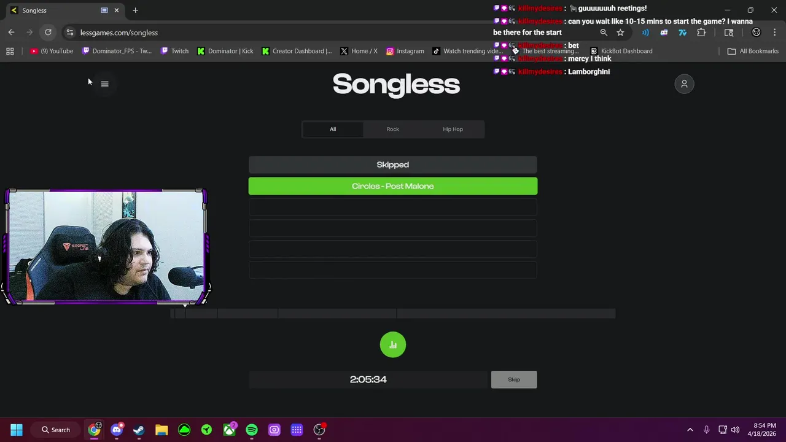
Task: Click the streamer webcam overlay
Action: [106, 247]
